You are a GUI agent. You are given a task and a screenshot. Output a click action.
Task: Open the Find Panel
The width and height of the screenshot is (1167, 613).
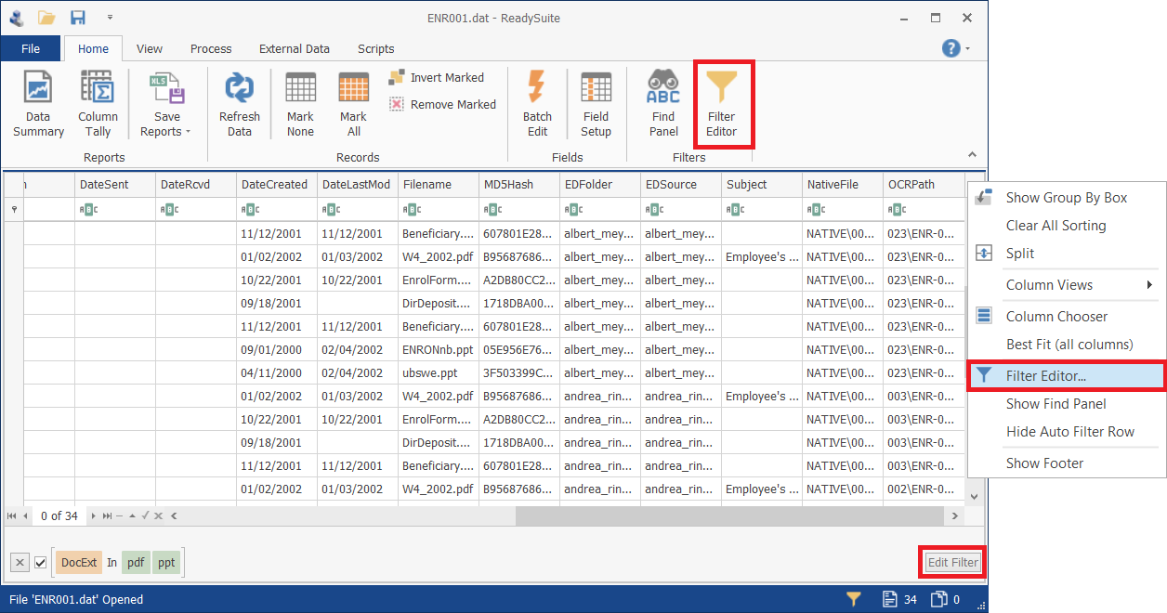pos(663,103)
